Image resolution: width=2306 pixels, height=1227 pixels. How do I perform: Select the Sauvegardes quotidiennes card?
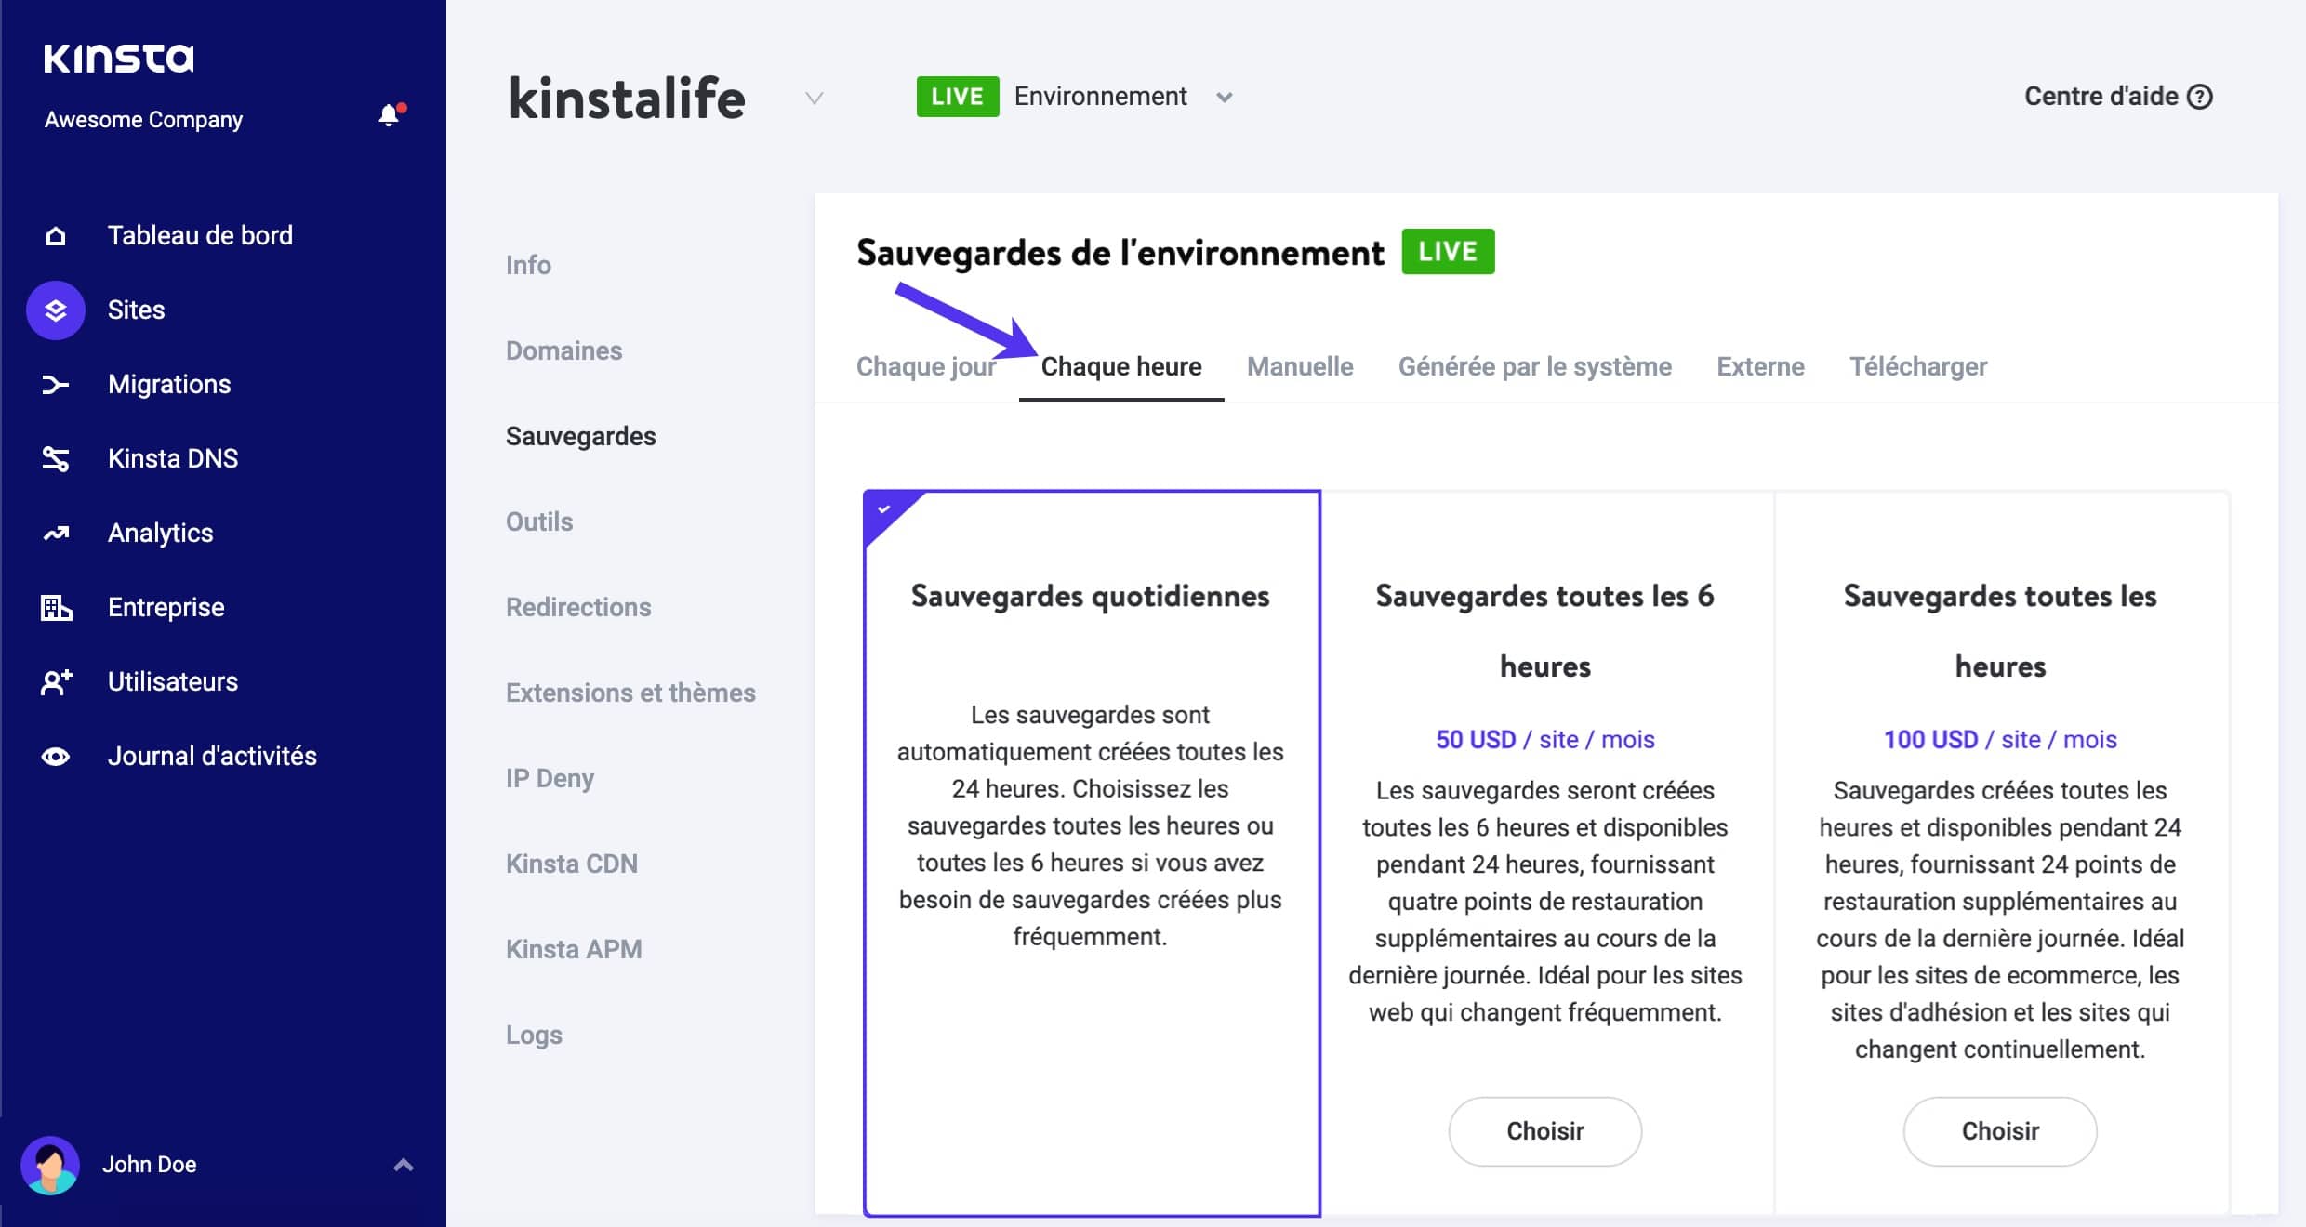pyautogui.click(x=1089, y=844)
